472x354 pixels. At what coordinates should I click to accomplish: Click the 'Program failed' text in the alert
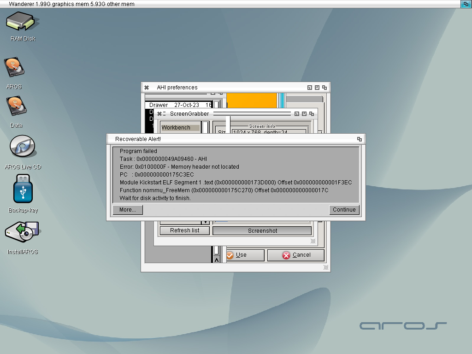138,151
